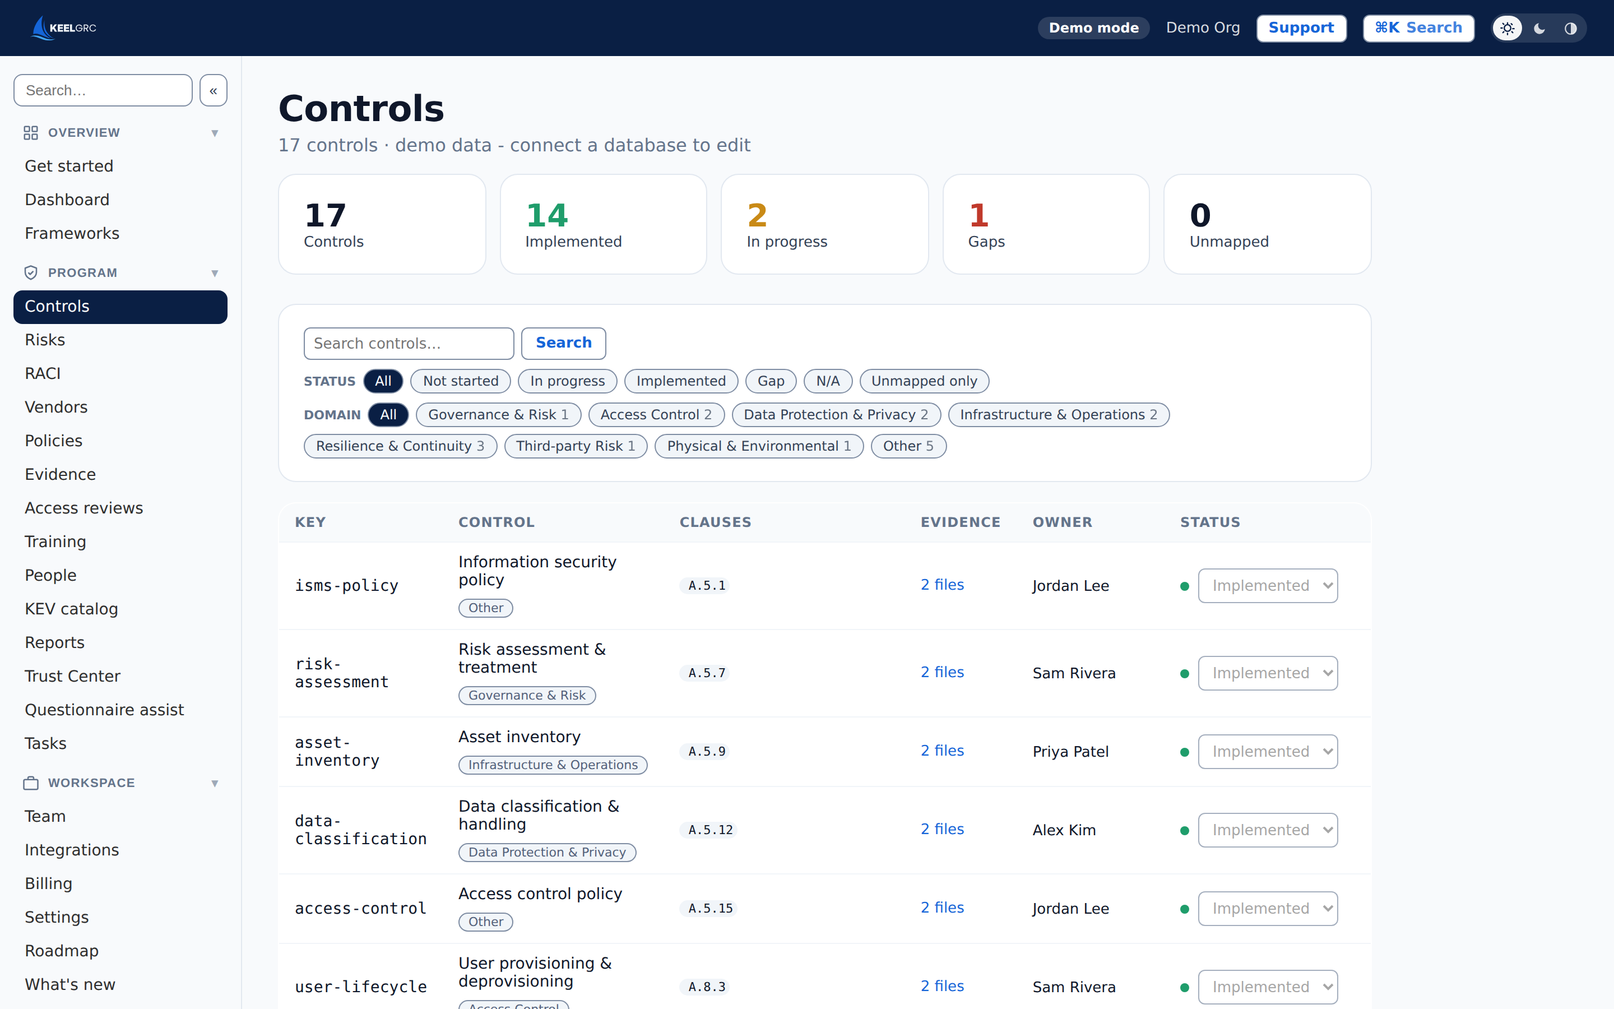Collapse the Workspace section arrow
The image size is (1614, 1009).
coord(215,783)
